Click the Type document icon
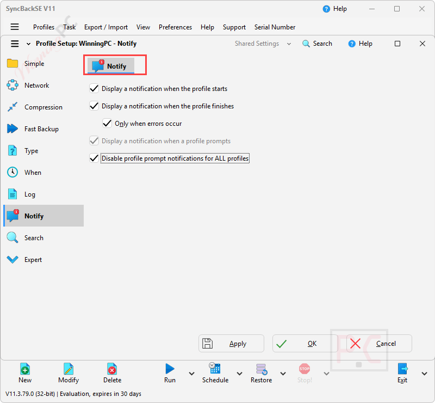Screen dimensions: 435x403 (13, 150)
